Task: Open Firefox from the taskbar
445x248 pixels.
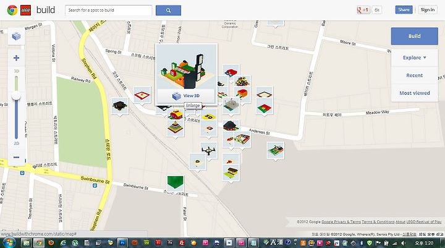Action: coord(51,243)
